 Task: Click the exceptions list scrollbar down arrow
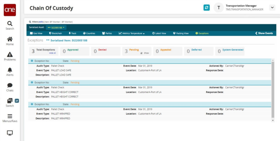pyautogui.click(x=273, y=120)
